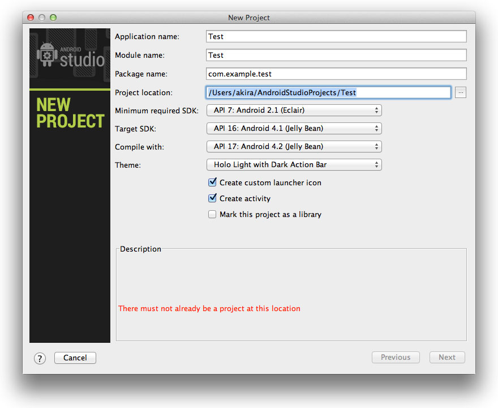Click the red close window button
Image resolution: width=498 pixels, height=408 pixels.
31,18
